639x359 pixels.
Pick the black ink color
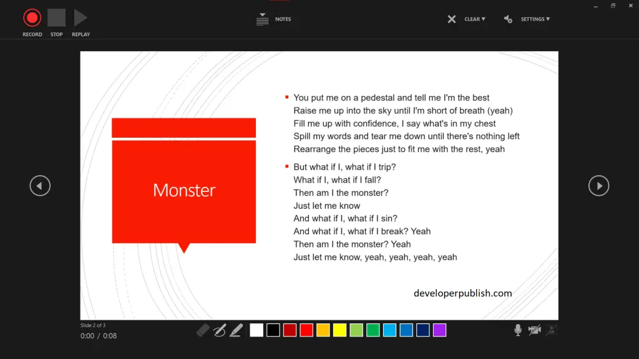pos(273,330)
